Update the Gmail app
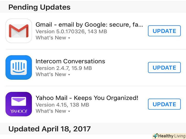 click(x=164, y=31)
